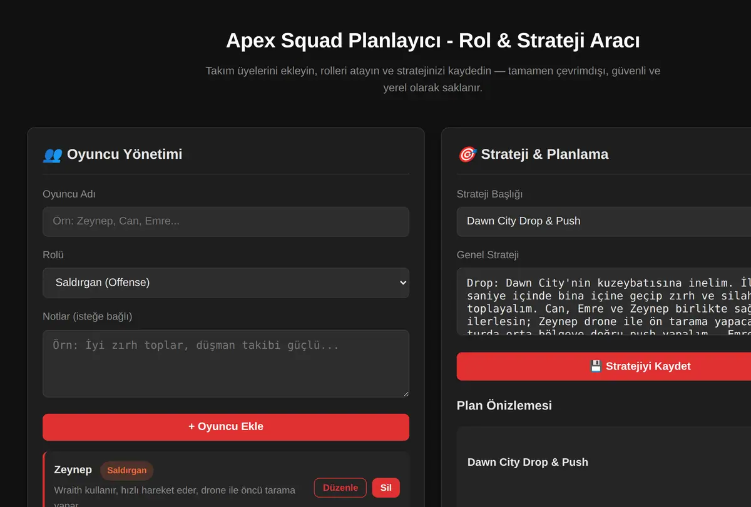Viewport: 751px width, 507px height.
Task: Click the Stratejiyi Kaydet button
Action: pyautogui.click(x=604, y=366)
